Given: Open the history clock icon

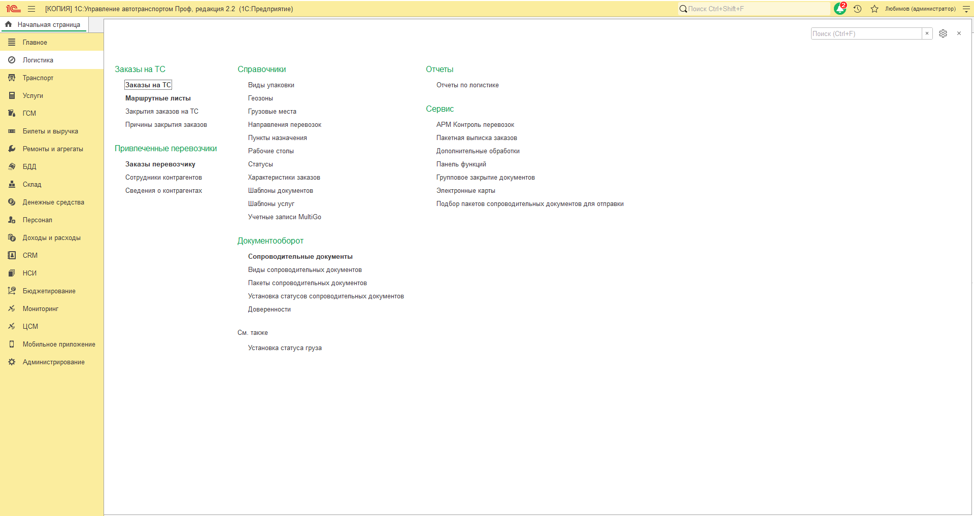Looking at the screenshot, I should pos(858,9).
